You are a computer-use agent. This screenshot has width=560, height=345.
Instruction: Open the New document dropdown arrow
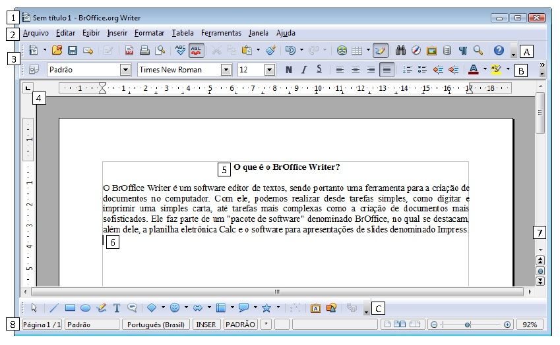click(45, 50)
